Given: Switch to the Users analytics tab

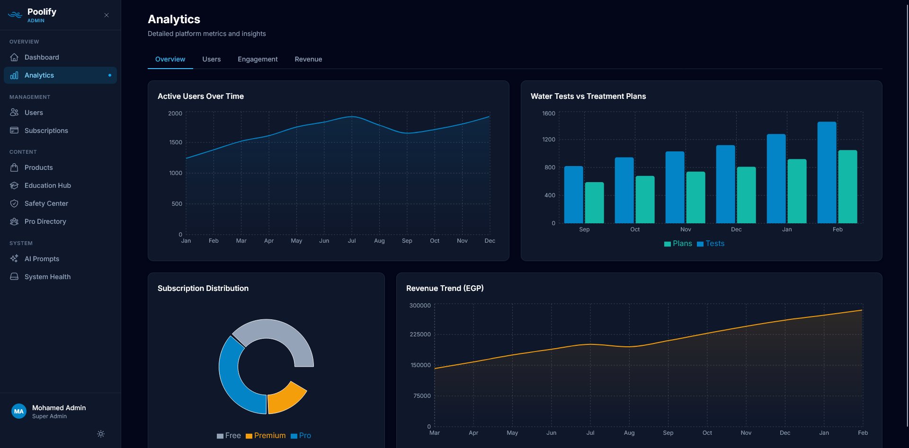Looking at the screenshot, I should 211,59.
